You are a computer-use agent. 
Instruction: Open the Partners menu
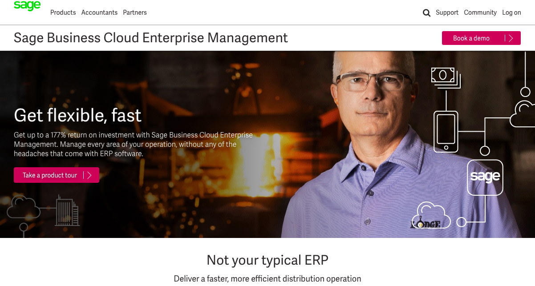click(135, 12)
